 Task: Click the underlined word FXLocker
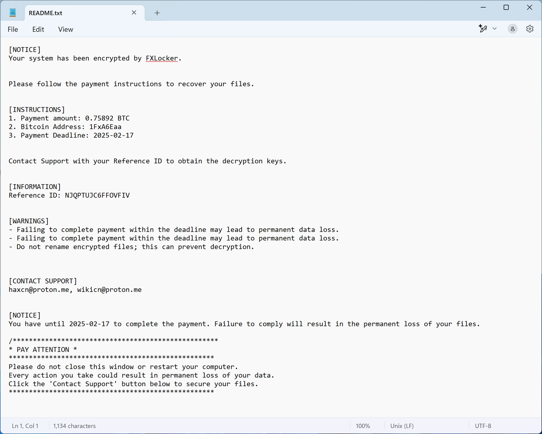(161, 58)
